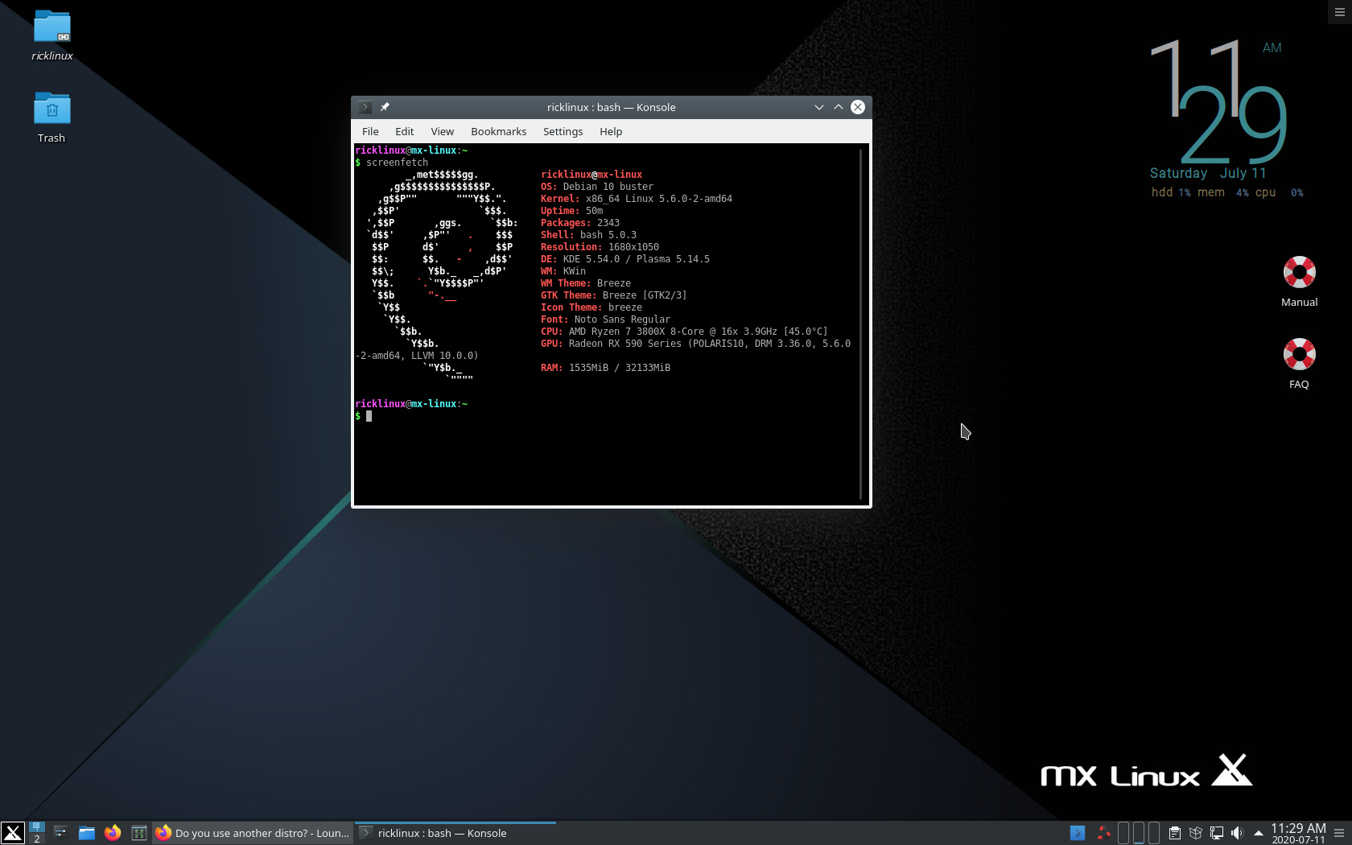Click the 'Saturday July 11' date text

pyautogui.click(x=1208, y=173)
